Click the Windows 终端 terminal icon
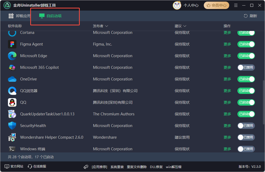This screenshot has height=172, width=265. click(x=12, y=149)
